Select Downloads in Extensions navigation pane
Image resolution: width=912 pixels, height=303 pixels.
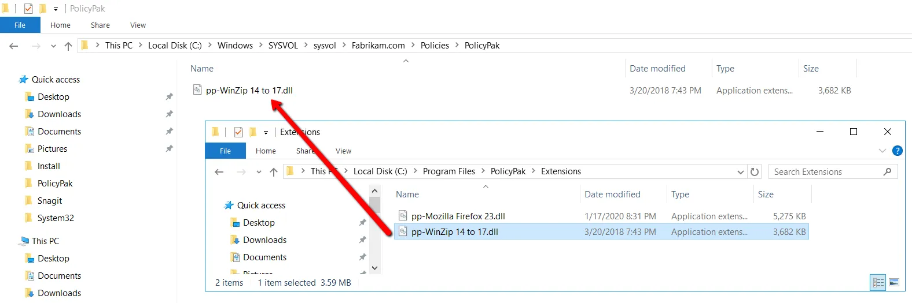click(264, 240)
